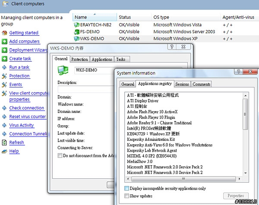
Task: Click the FS-DEMO server icon
Action: point(77,32)
